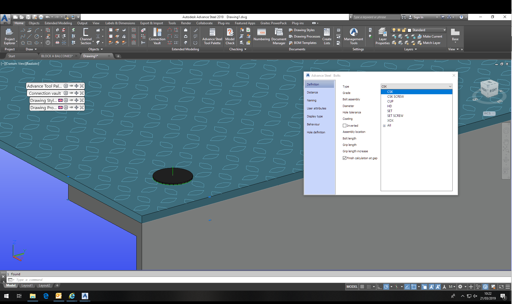Click Drawing Styles in Documents panel
This screenshot has width=512, height=304.
pyautogui.click(x=304, y=30)
